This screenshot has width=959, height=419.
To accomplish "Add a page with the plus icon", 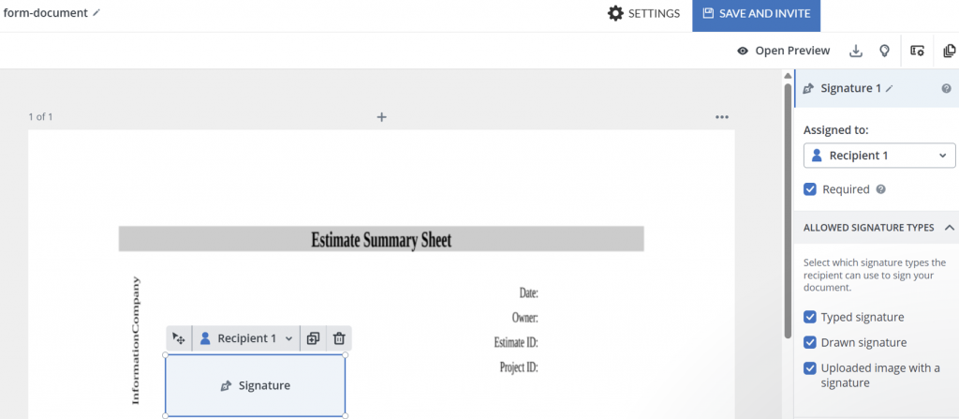I will pyautogui.click(x=382, y=117).
